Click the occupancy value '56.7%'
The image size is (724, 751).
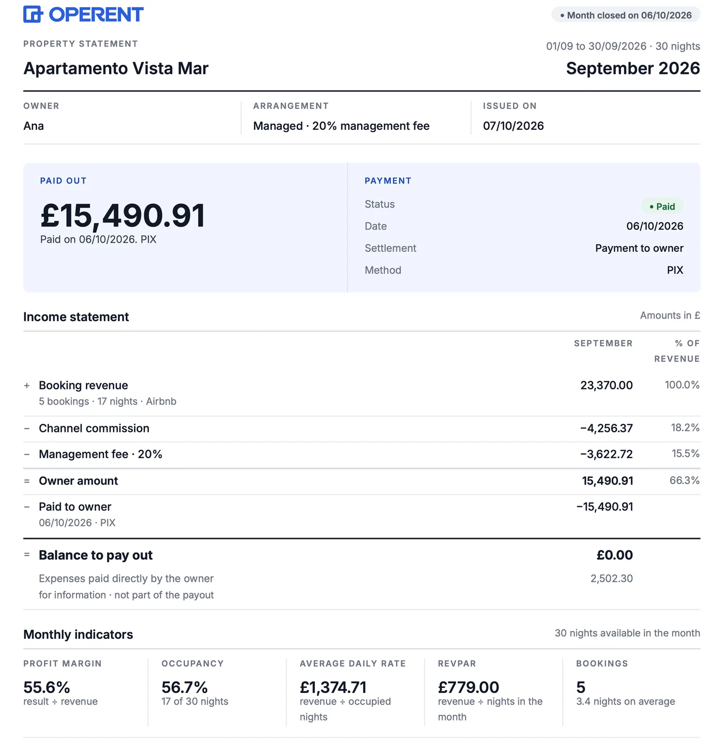[x=185, y=687]
